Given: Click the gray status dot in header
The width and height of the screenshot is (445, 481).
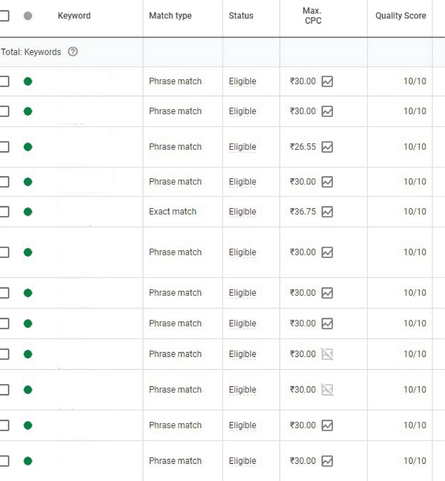Looking at the screenshot, I should [28, 16].
